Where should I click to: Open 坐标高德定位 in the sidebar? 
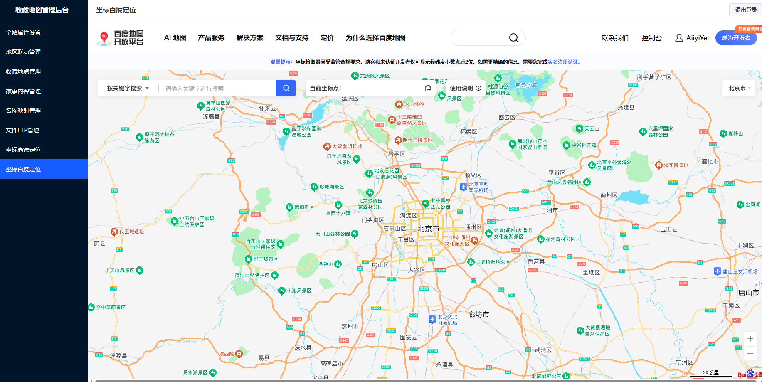[44, 150]
